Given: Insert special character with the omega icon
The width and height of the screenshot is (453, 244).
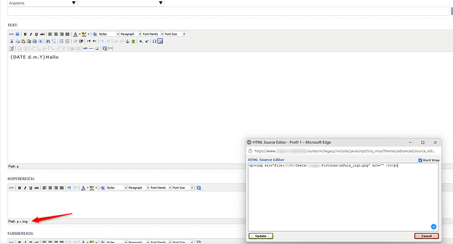Looking at the screenshot, I should 154,41.
